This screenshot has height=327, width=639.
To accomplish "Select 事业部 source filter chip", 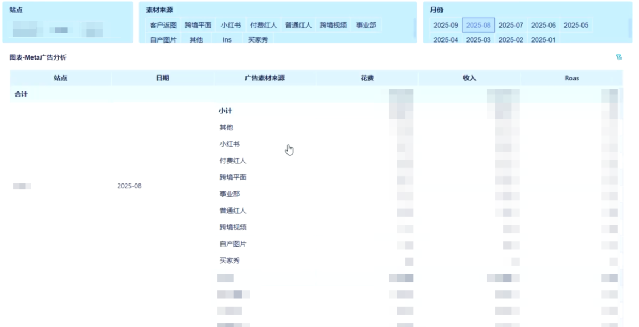I will (366, 25).
